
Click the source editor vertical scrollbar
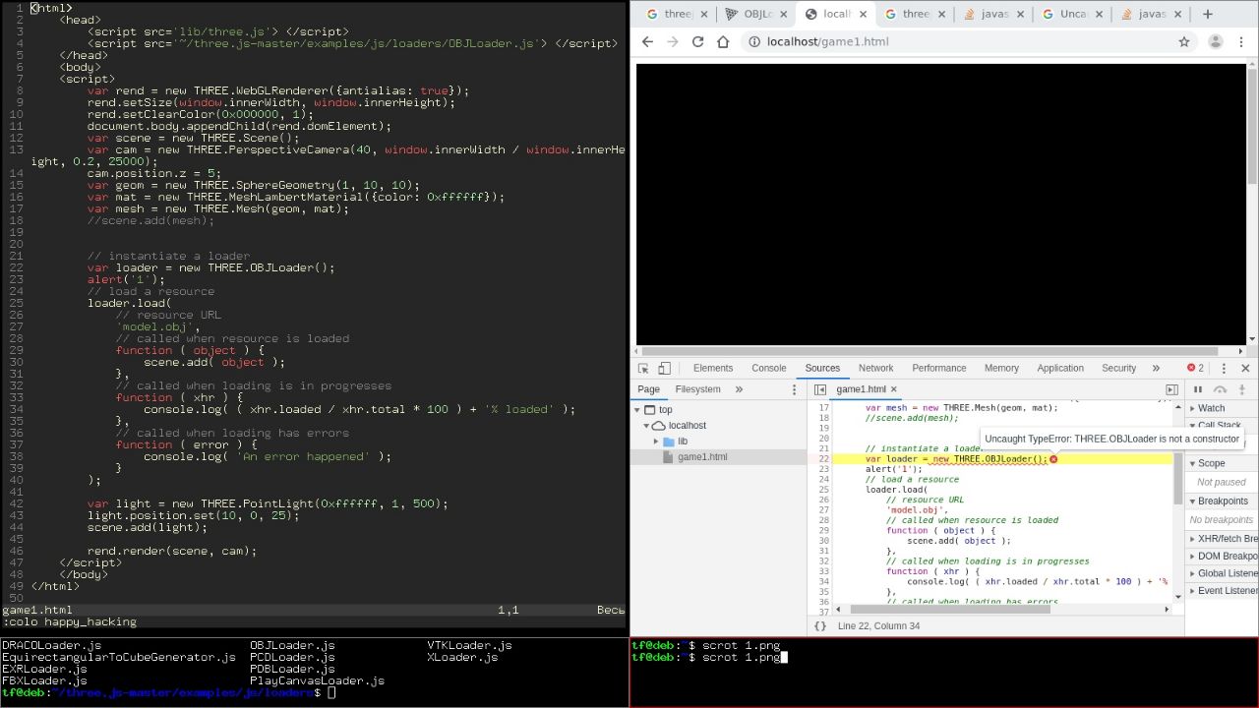(x=1178, y=480)
